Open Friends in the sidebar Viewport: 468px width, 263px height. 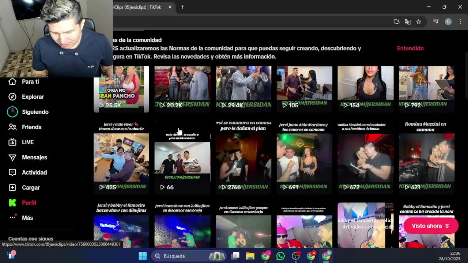pos(25,127)
